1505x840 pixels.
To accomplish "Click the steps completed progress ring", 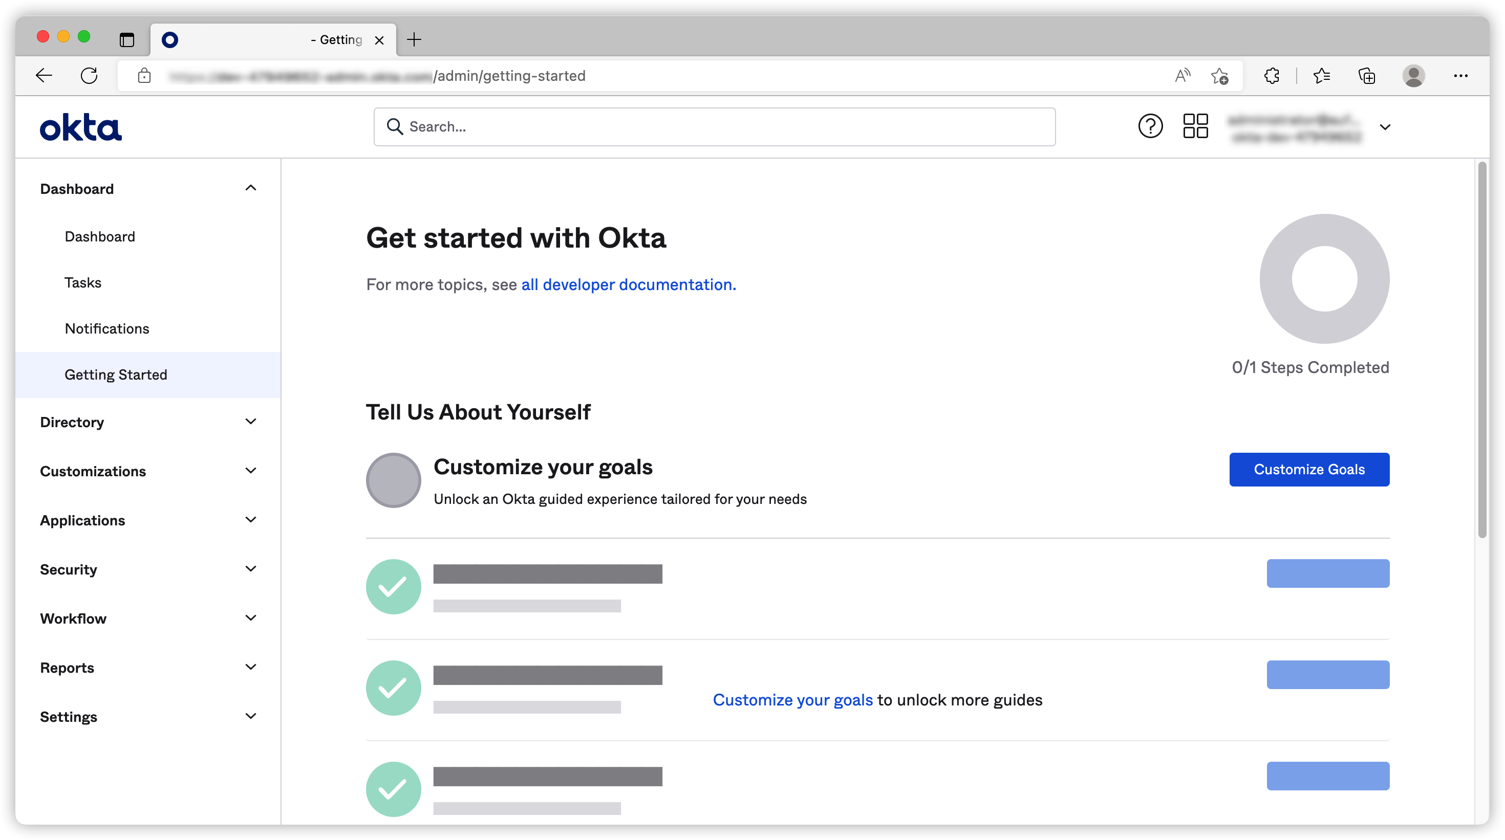I will click(1324, 278).
